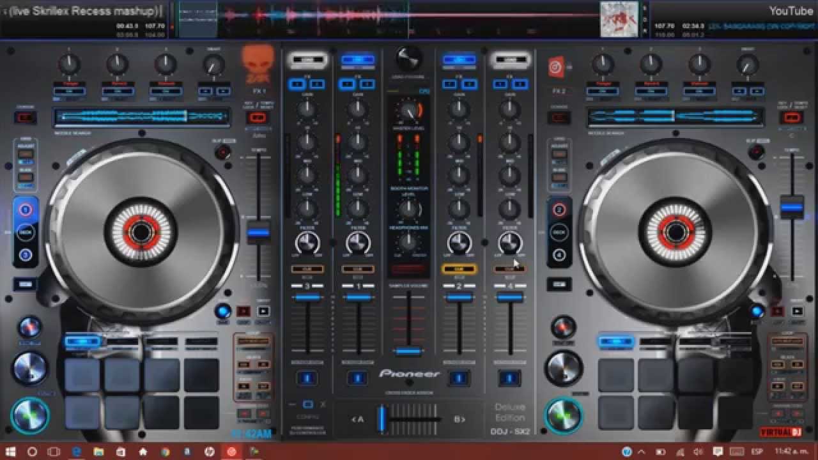Select the lit blue pad mode on right deck
The width and height of the screenshot is (818, 460).
click(x=617, y=342)
